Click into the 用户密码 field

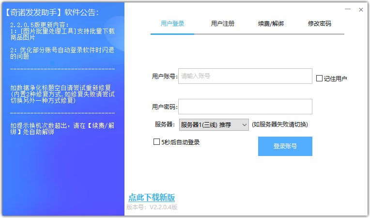click(x=245, y=107)
